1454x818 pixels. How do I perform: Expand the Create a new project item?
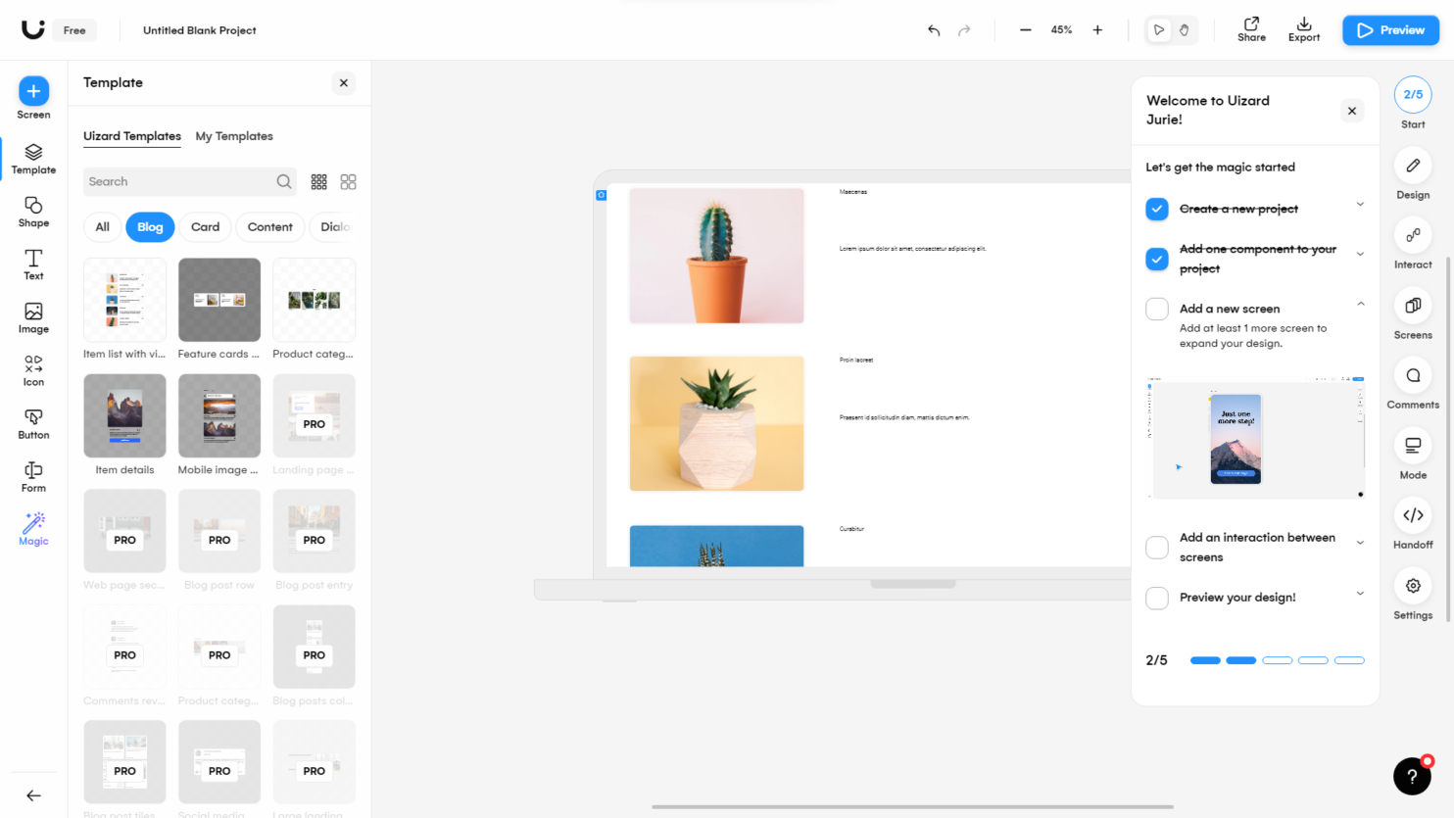pos(1360,208)
